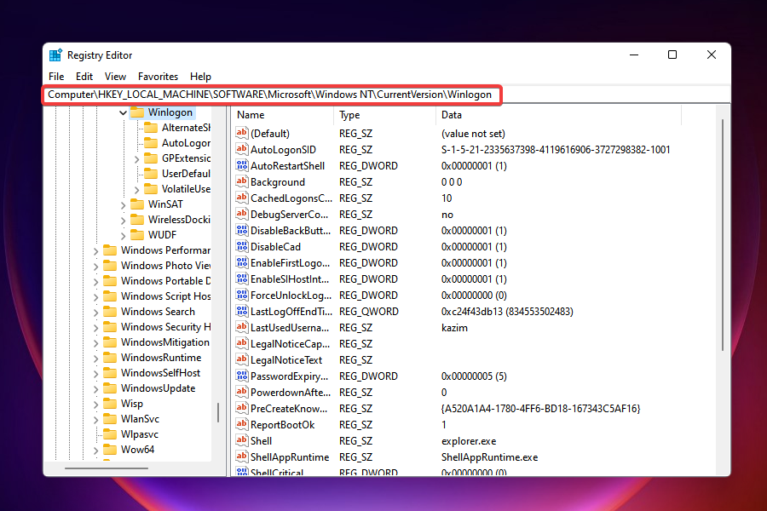Select the WindowsRuntime key

pos(161,358)
